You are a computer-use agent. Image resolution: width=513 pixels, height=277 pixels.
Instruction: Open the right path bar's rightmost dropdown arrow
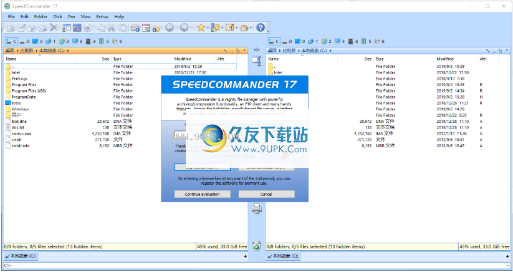pos(507,51)
